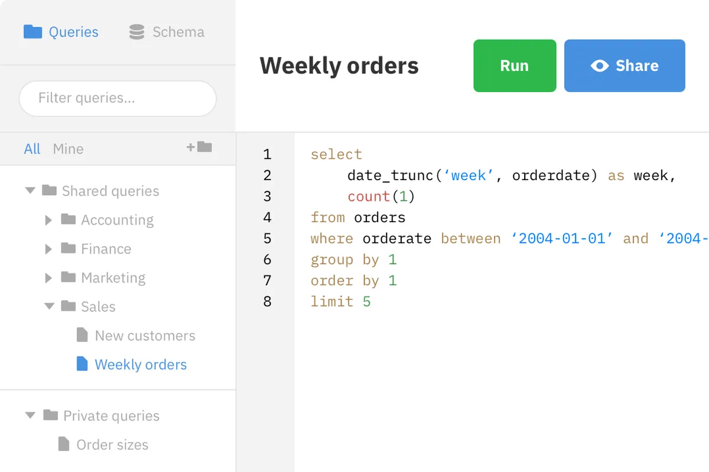Run the Weekly orders query
This screenshot has height=472, width=709.
point(515,66)
